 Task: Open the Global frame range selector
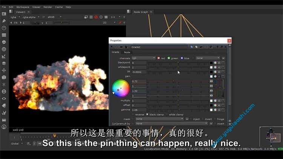(x=17, y=144)
